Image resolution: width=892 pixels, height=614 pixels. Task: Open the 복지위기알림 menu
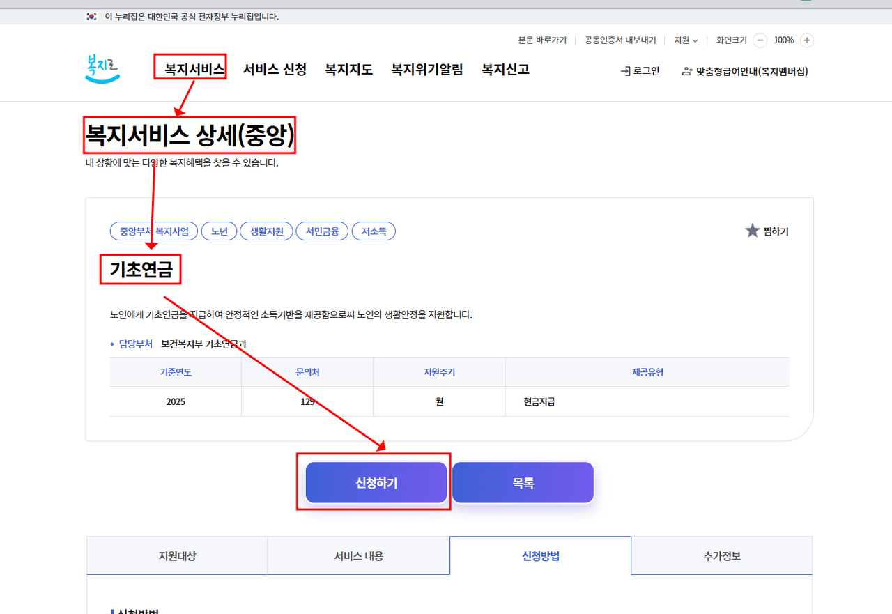coord(427,70)
